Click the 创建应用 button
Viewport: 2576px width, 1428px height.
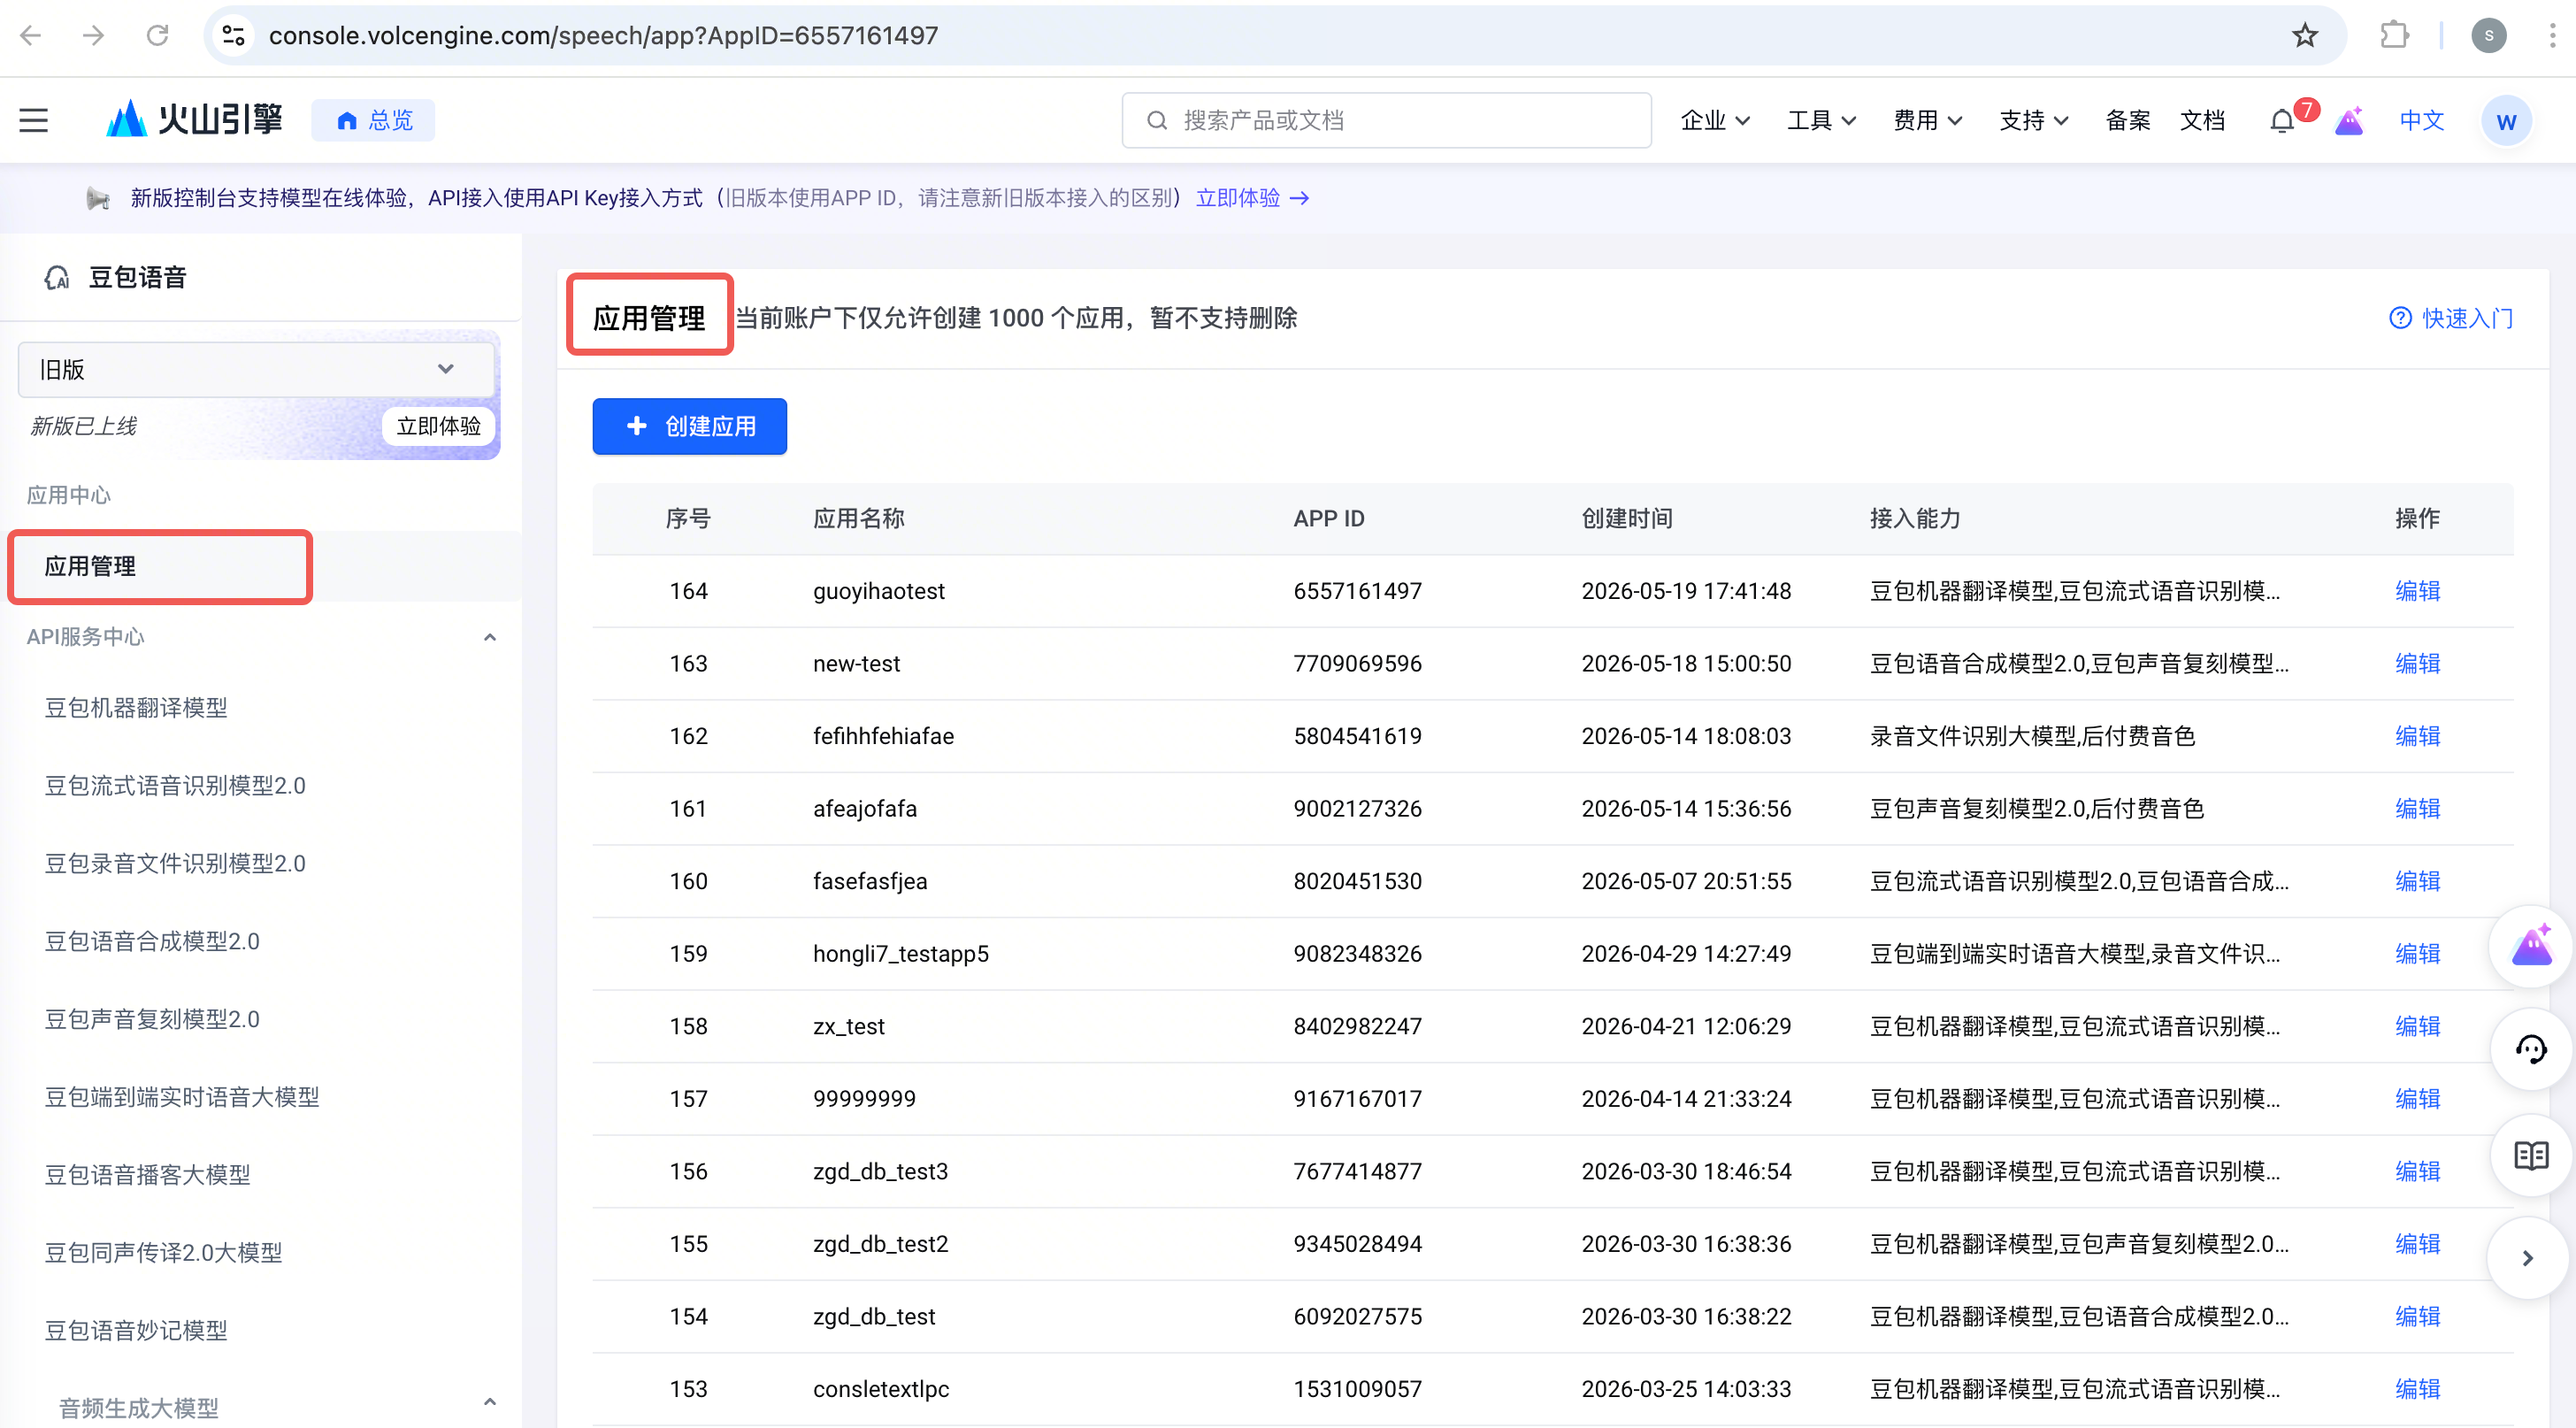690,427
